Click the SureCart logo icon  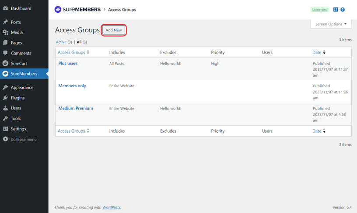click(5, 63)
